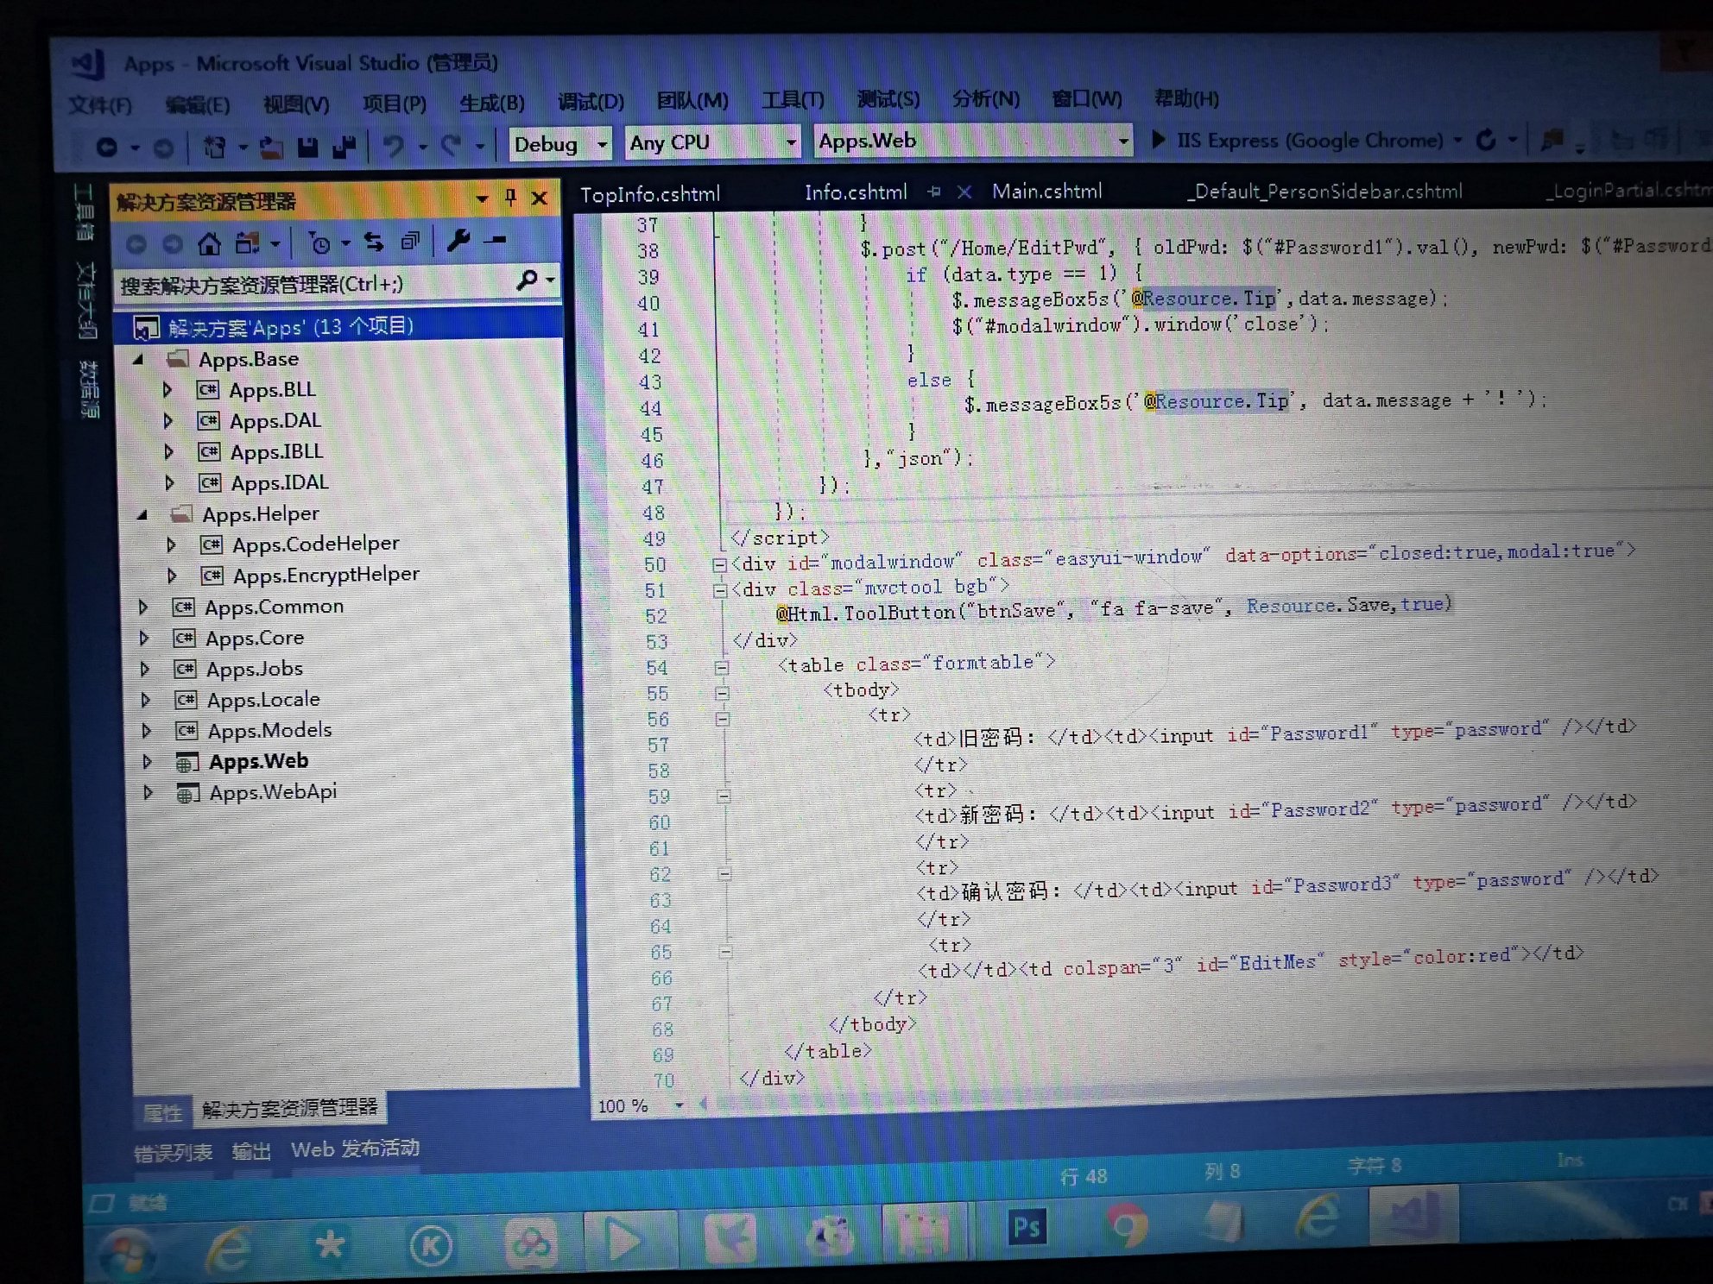
Task: Open the 错误列表 bottom tab
Action: click(x=174, y=1152)
